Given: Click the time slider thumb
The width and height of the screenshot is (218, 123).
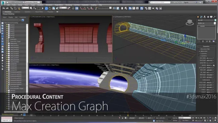Looking at the screenshot, I should 126,112.
